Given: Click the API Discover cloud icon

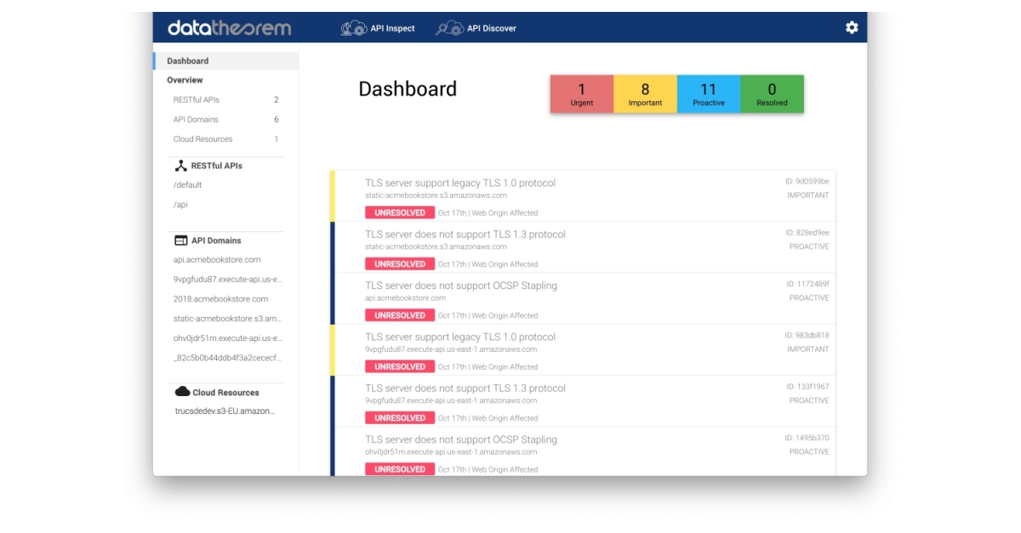Looking at the screenshot, I should [449, 28].
